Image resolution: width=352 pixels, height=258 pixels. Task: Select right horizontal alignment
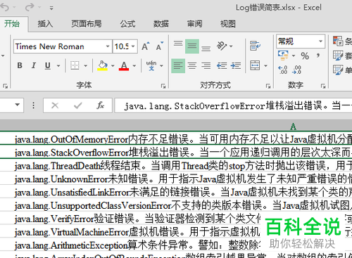point(206,65)
